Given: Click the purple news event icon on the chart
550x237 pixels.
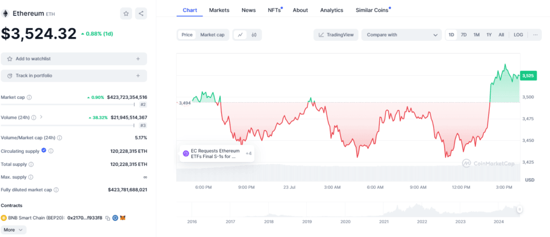Looking at the screenshot, I should click(186, 154).
